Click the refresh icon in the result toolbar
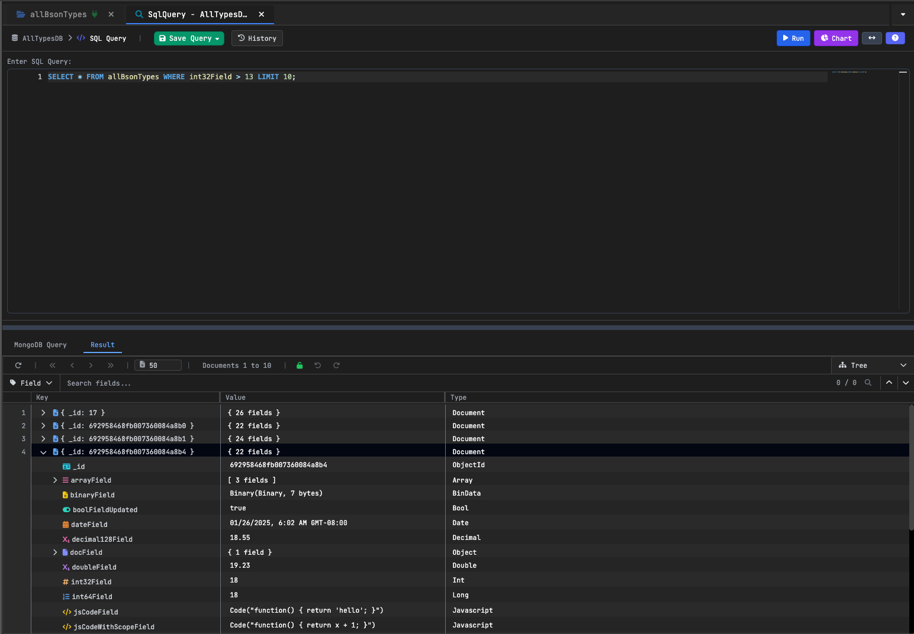This screenshot has height=634, width=914. 18,365
